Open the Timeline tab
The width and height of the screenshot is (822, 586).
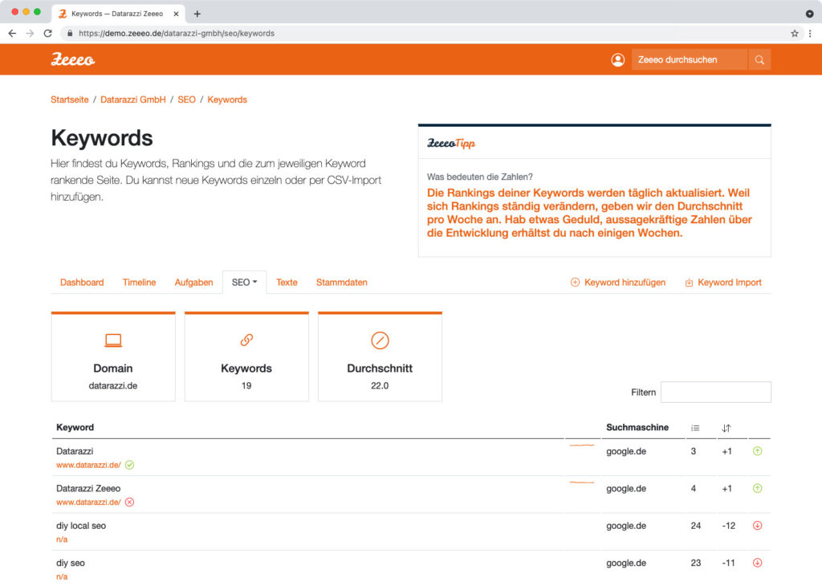tap(139, 282)
